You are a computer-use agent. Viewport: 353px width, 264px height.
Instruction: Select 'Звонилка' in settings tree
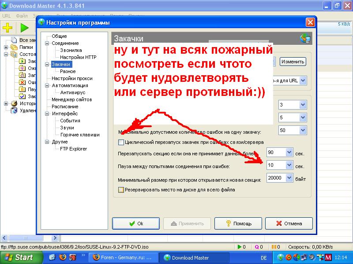[71, 50]
